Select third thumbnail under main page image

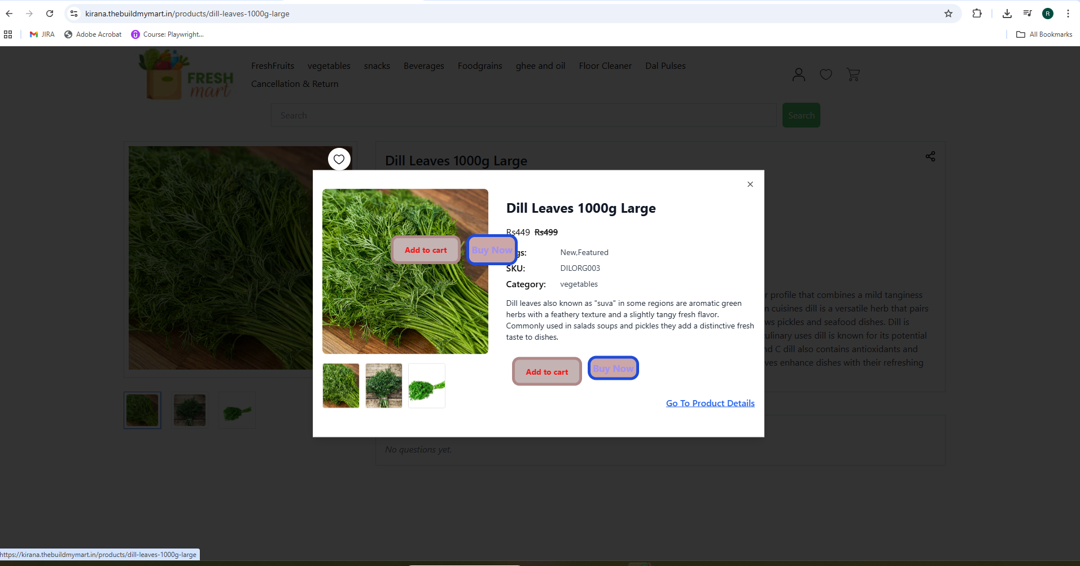237,410
